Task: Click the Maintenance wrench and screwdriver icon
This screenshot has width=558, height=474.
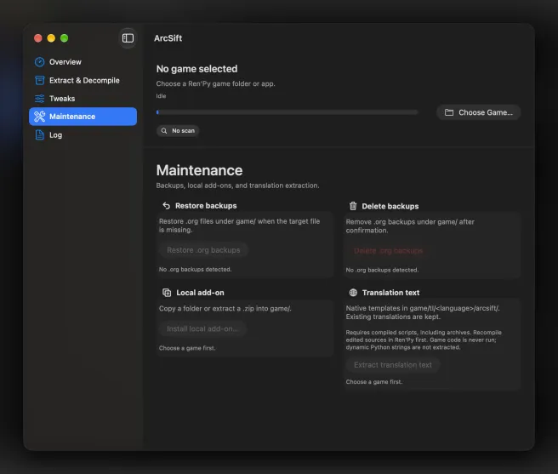Action: [39, 117]
